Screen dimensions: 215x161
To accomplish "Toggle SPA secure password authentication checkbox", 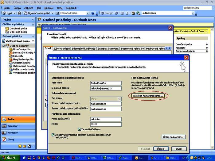I will coord(53,135).
